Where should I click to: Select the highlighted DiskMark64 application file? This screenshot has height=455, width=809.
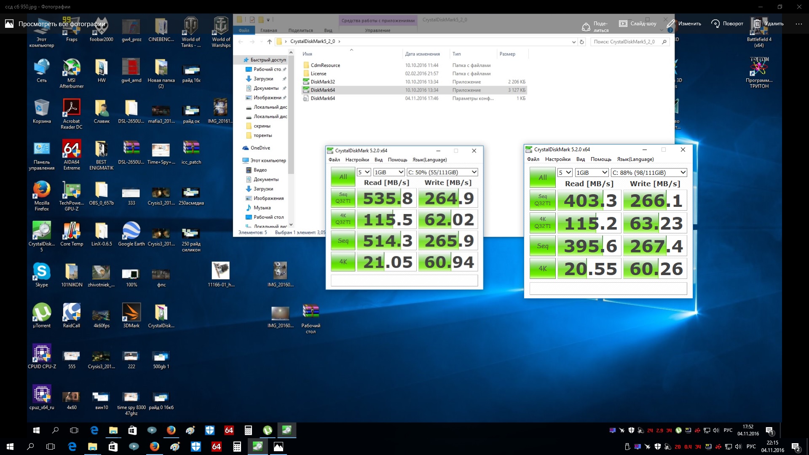coord(323,90)
